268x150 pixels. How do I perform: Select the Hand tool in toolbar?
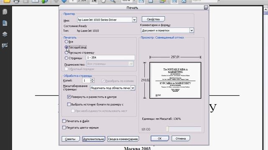pyautogui.click(x=103, y=2)
